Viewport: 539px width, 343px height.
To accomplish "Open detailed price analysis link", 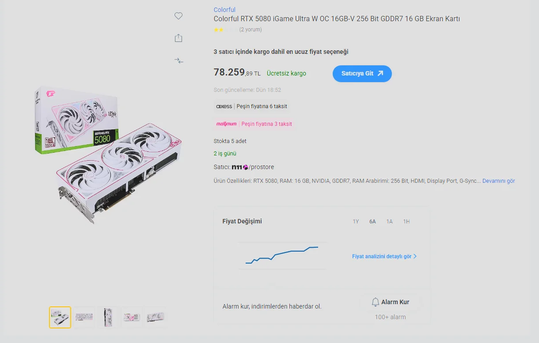I will point(384,256).
